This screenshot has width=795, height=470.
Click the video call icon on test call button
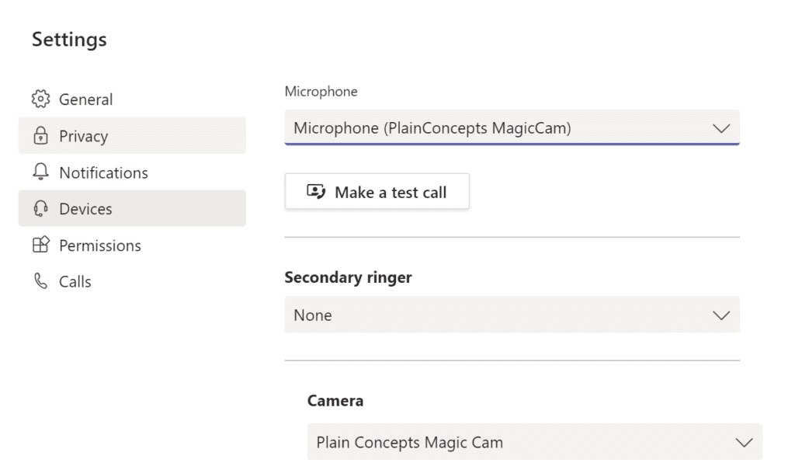(318, 191)
